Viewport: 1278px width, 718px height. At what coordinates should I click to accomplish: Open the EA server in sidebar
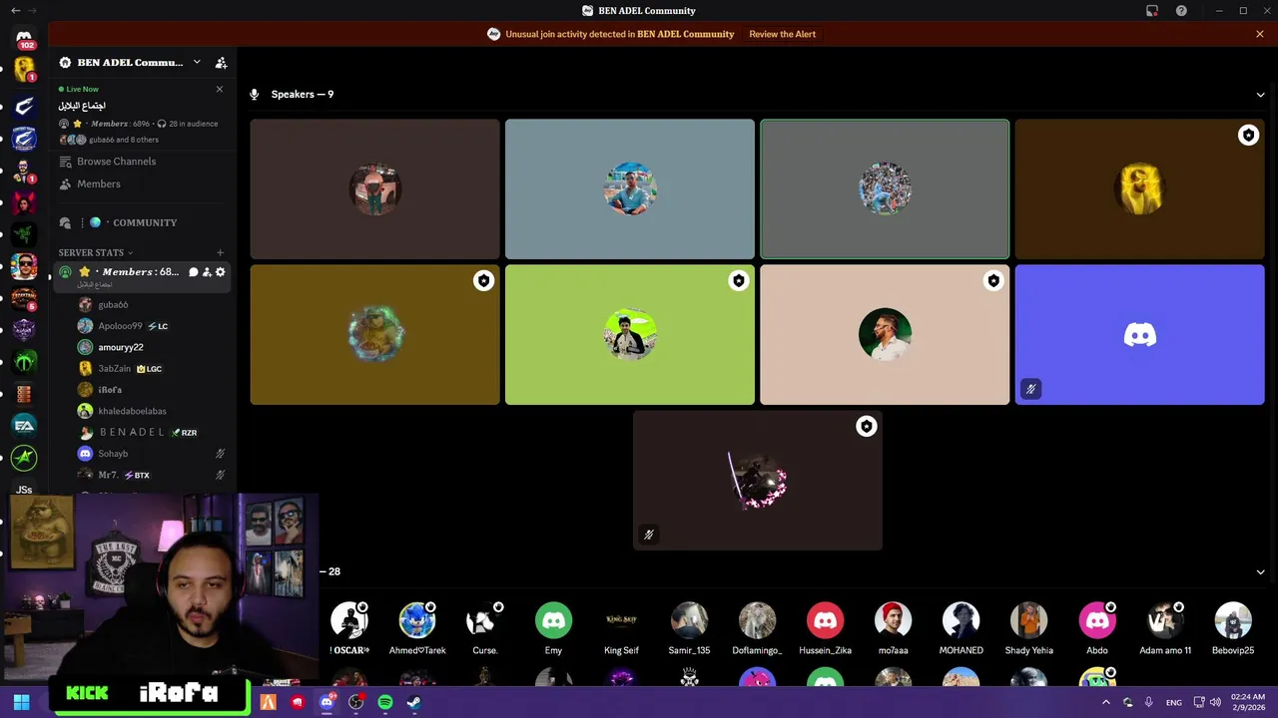[24, 426]
